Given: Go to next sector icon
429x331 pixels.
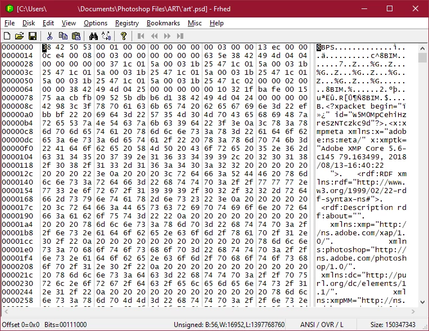Looking at the screenshot, I should tap(167, 36).
